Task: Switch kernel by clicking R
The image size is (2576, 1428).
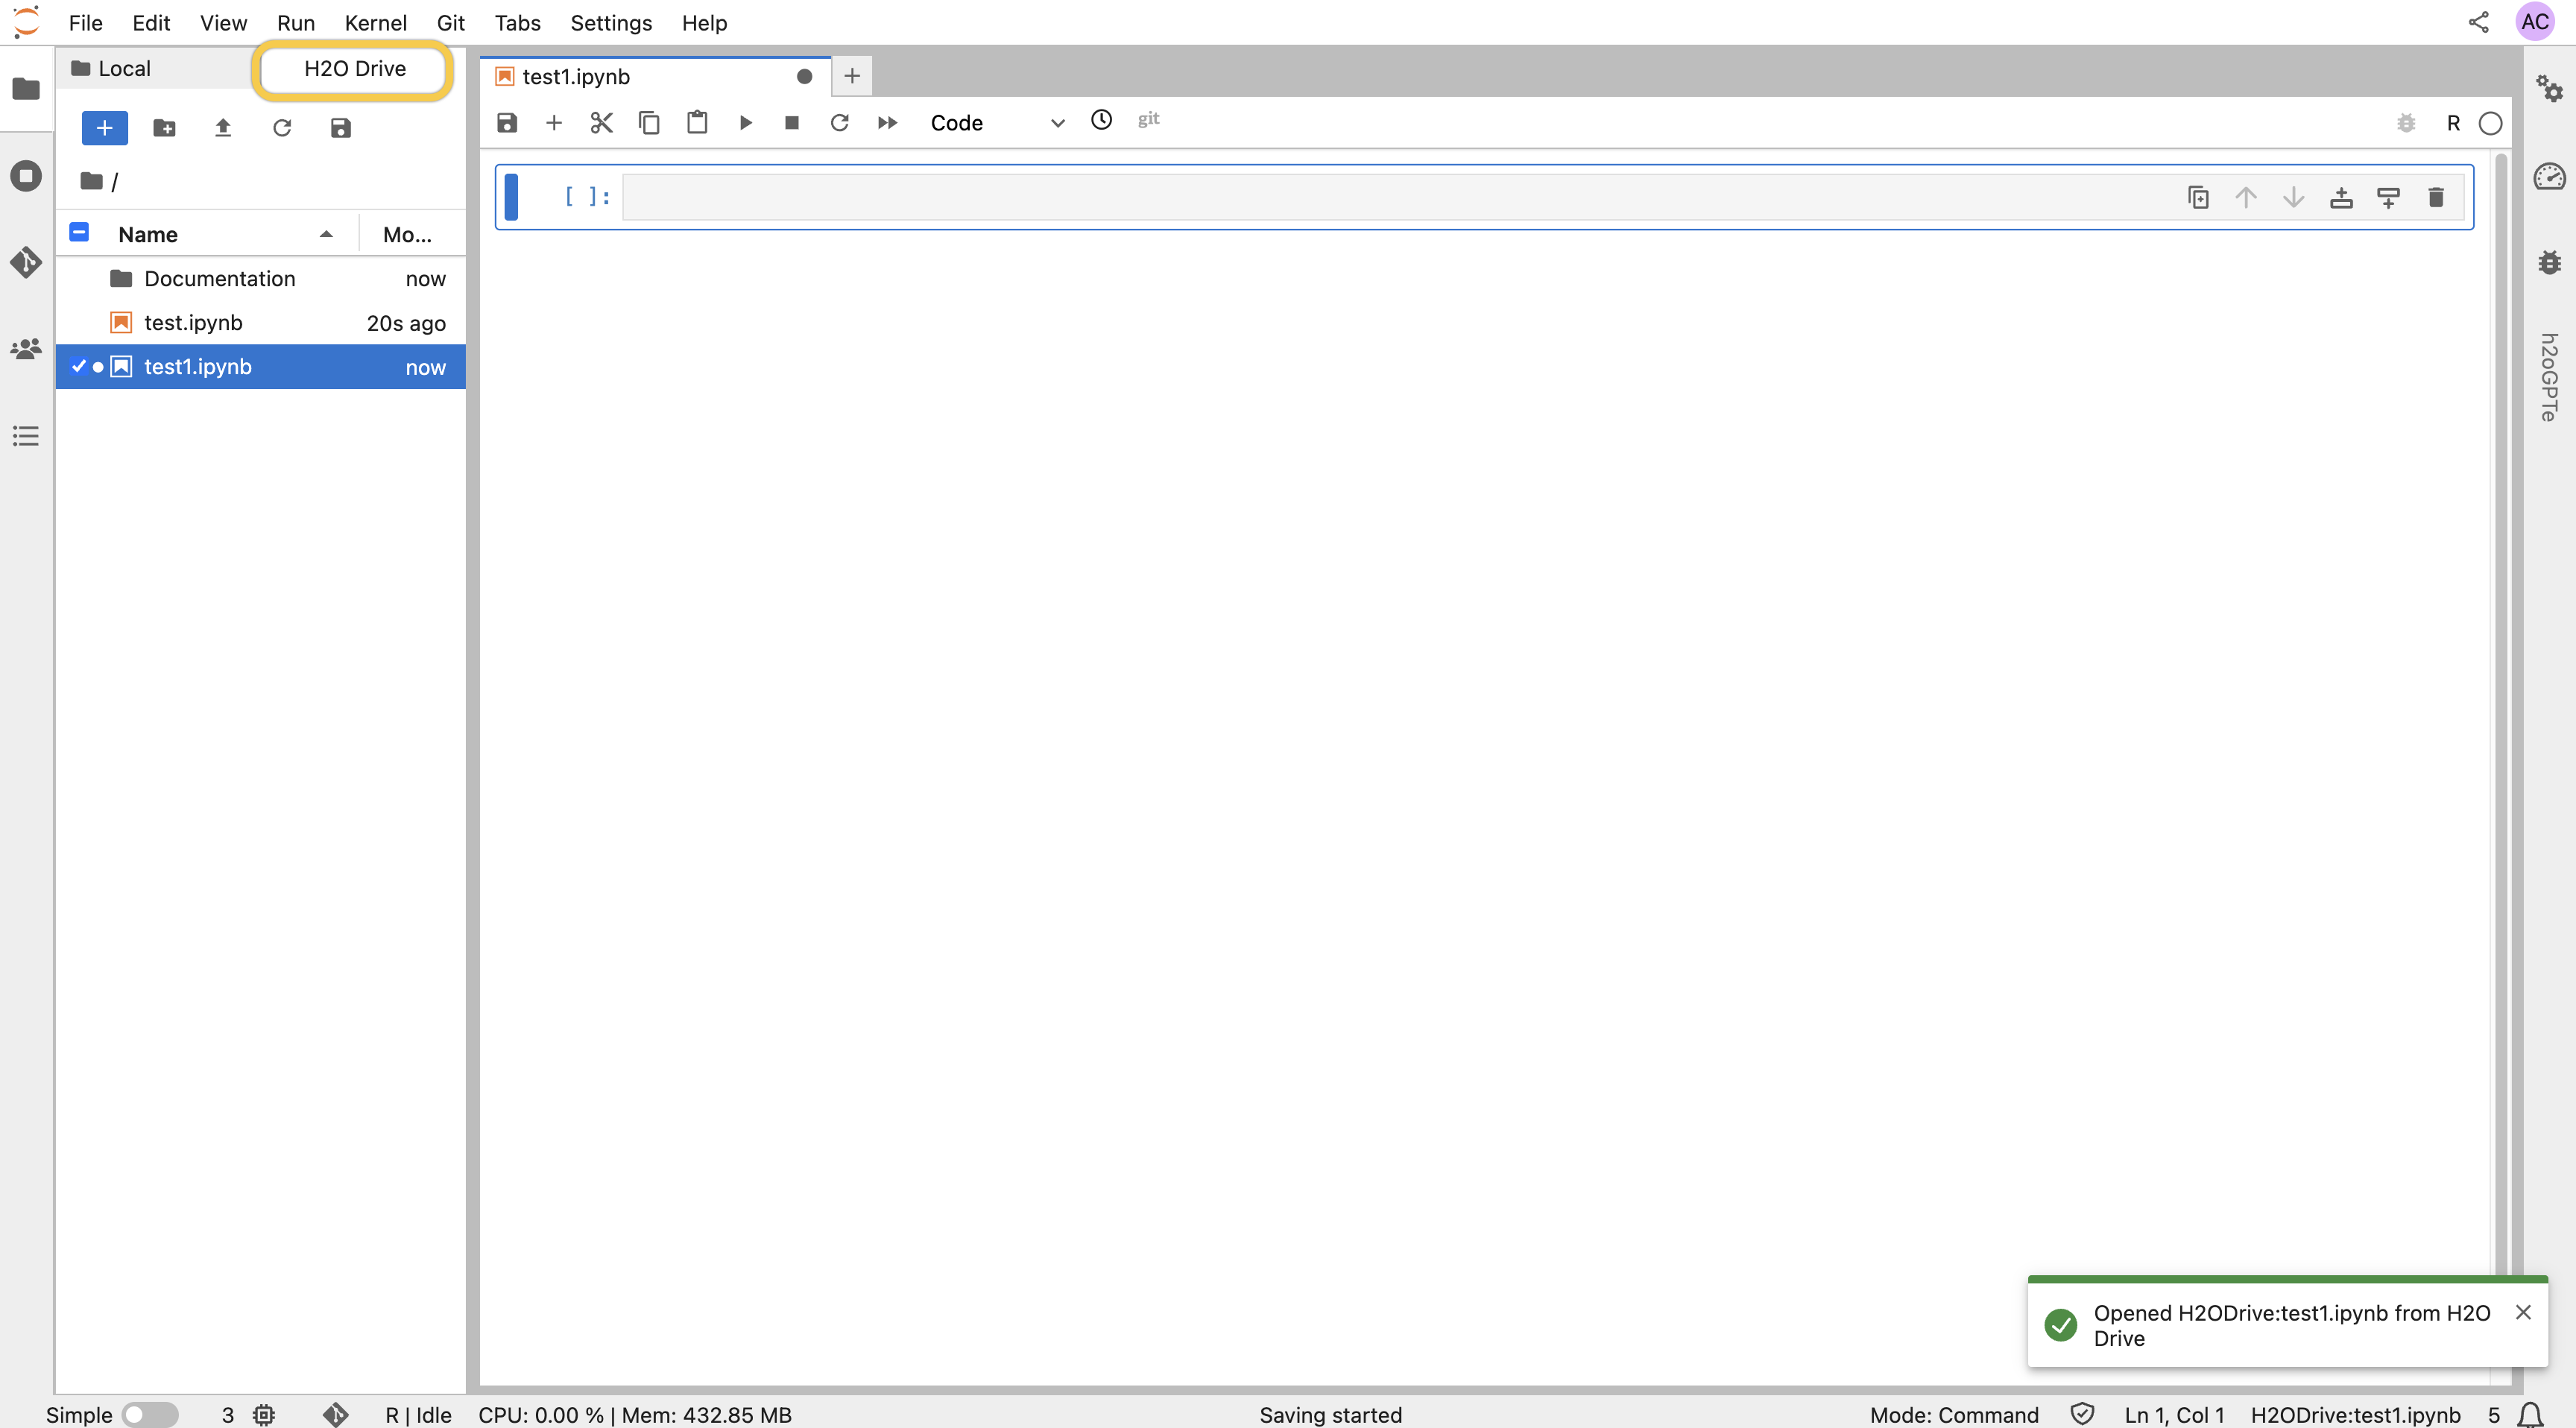Action: tap(2453, 123)
